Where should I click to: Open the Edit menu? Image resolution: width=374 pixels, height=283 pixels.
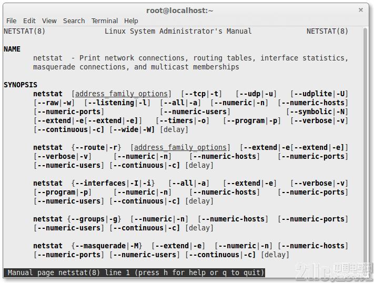click(x=29, y=21)
